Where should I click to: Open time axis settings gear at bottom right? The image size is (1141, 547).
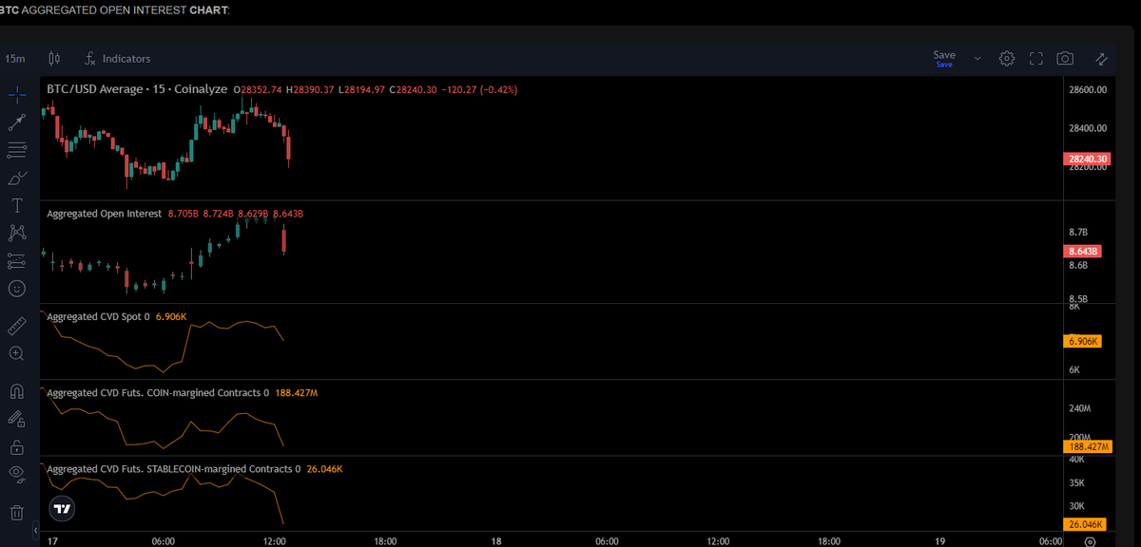pyautogui.click(x=1090, y=540)
